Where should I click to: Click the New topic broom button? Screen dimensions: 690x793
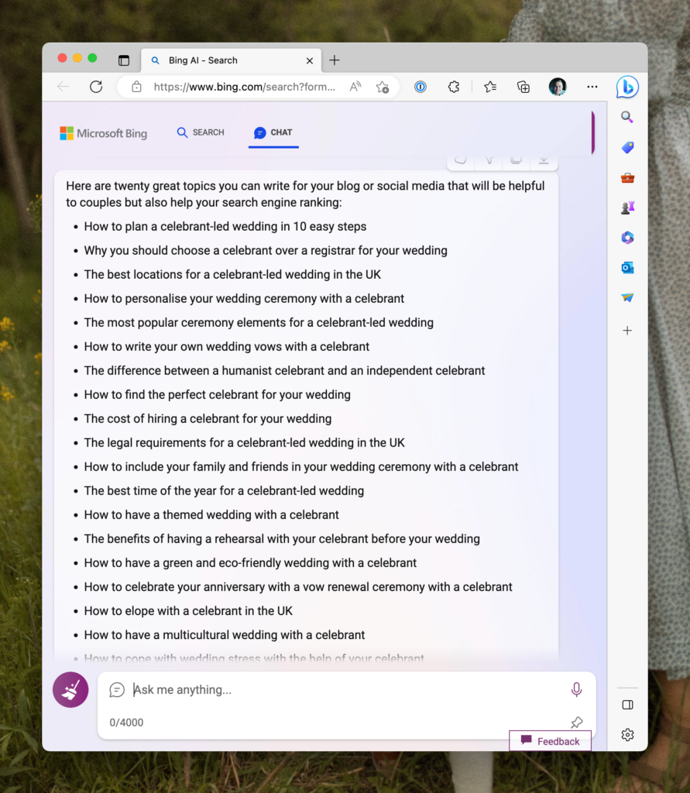click(70, 689)
